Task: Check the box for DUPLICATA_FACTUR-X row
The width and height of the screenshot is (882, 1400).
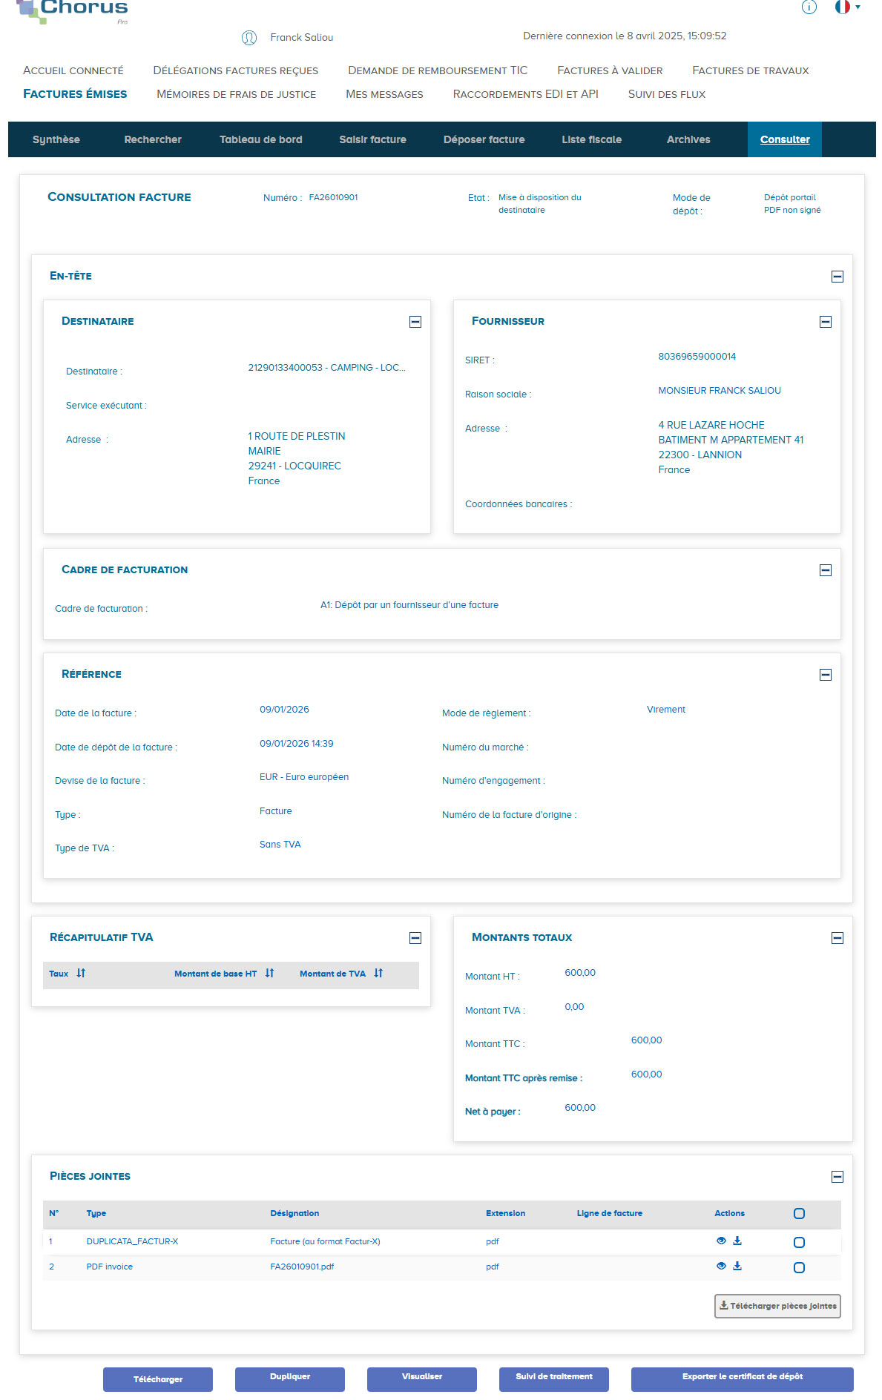Action: (x=799, y=1242)
